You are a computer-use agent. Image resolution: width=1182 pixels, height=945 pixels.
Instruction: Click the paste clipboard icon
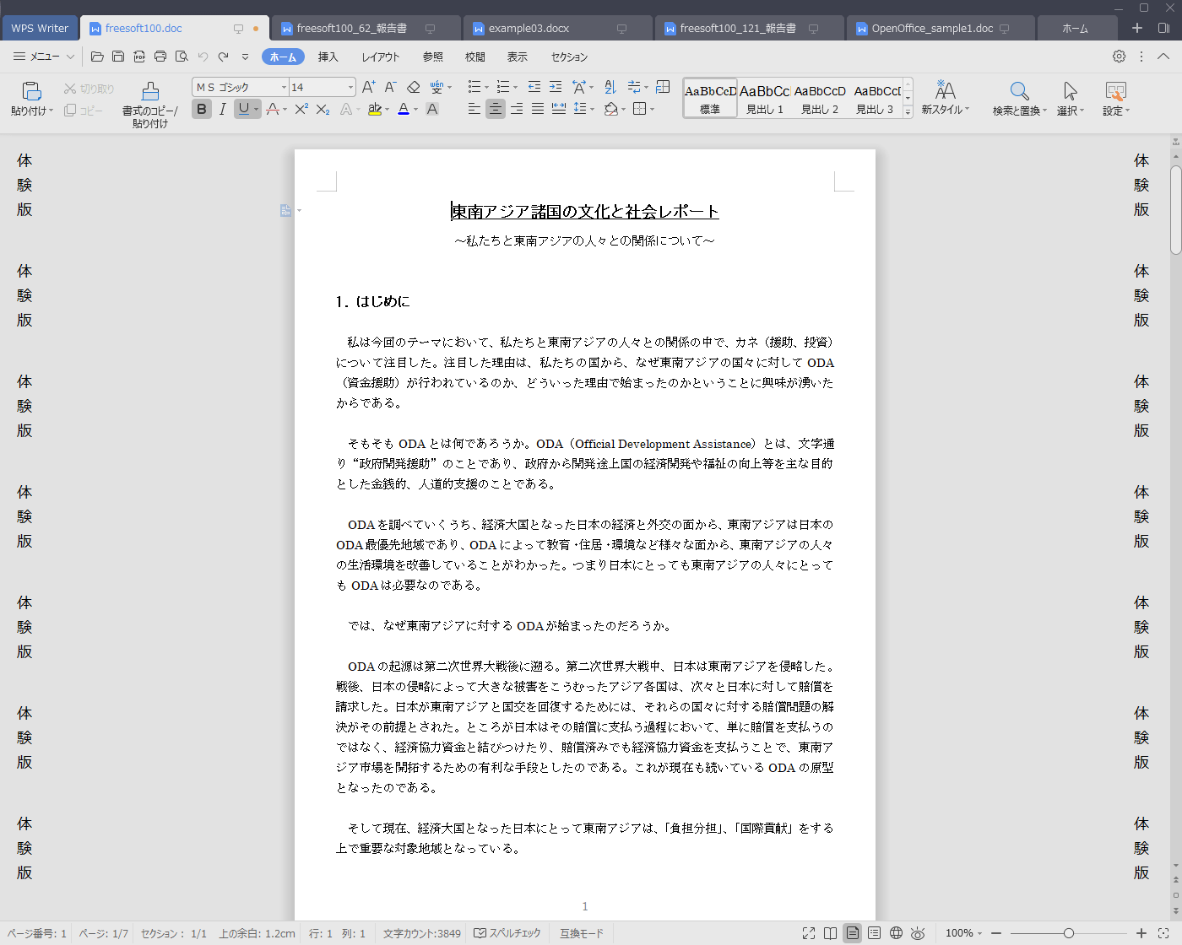[x=31, y=90]
